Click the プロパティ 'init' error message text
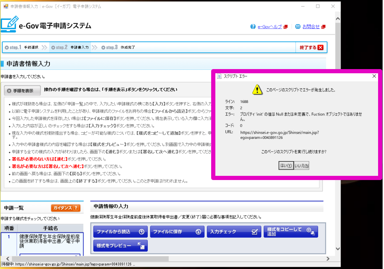The image size is (384, 269). [x=301, y=117]
